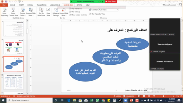Screen dimensions: 183x103
Task: Click the Windows Start button
Action: coord(3,100)
